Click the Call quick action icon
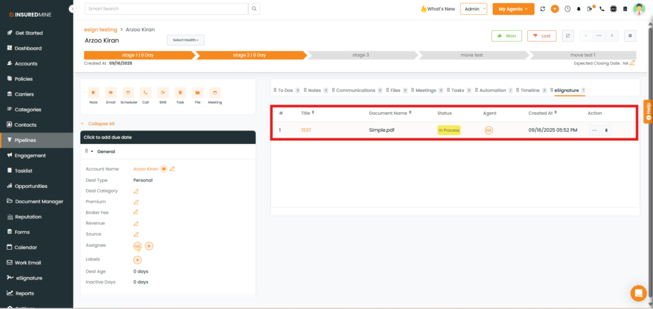653x309 pixels. click(x=145, y=93)
